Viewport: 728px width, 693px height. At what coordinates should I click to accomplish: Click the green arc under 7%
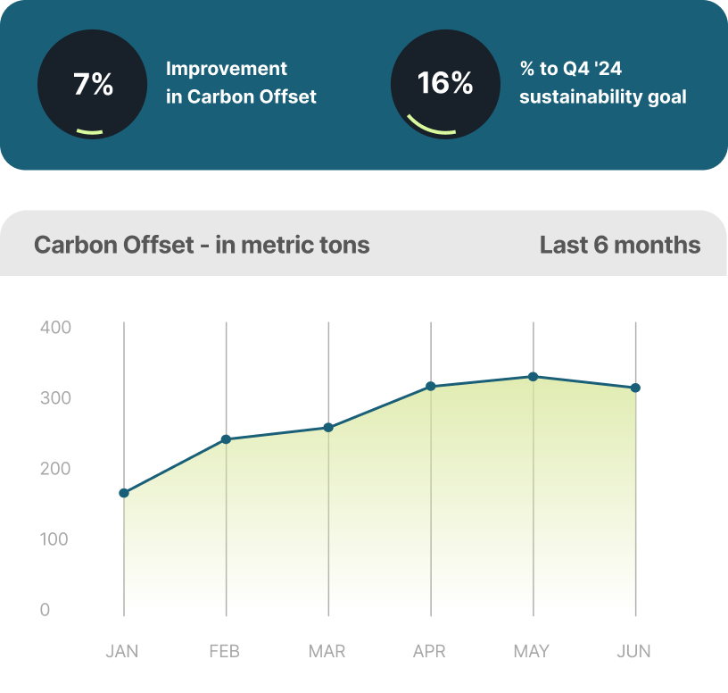click(89, 131)
